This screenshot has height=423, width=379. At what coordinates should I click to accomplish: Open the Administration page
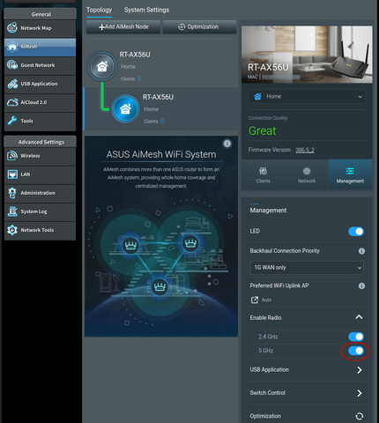click(40, 193)
